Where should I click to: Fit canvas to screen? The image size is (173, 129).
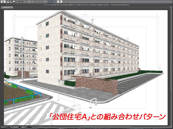[19, 127]
